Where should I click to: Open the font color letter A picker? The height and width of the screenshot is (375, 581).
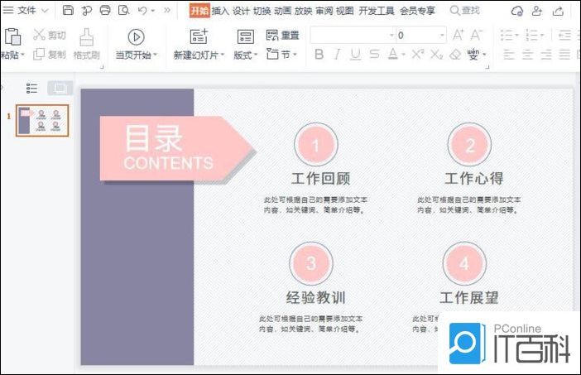pyautogui.click(x=392, y=55)
